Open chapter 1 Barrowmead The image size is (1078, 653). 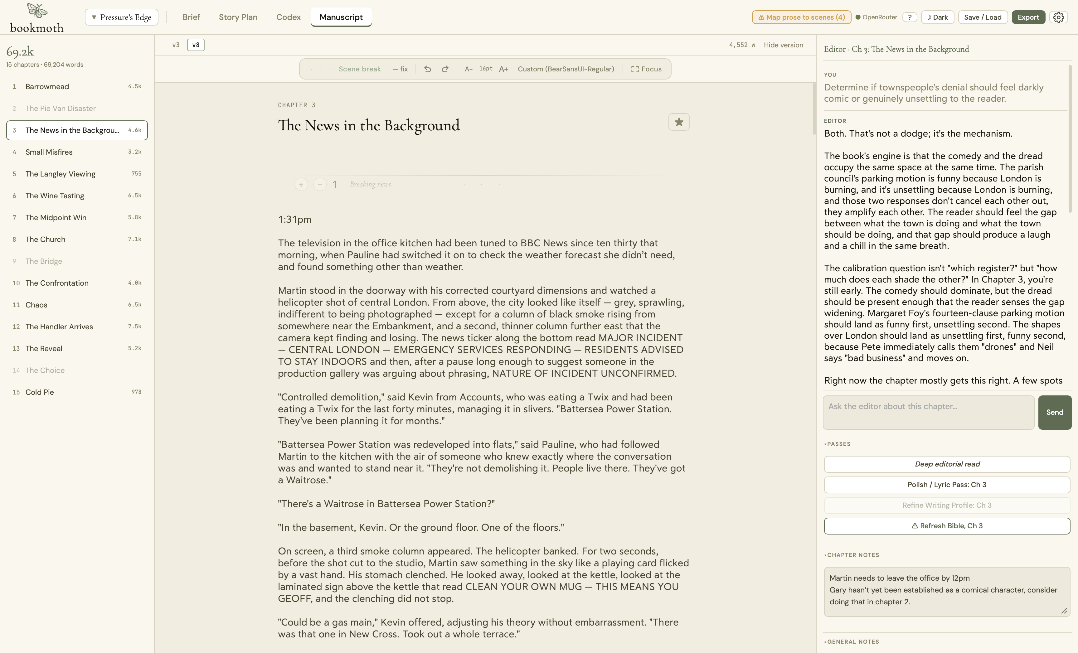click(x=77, y=87)
